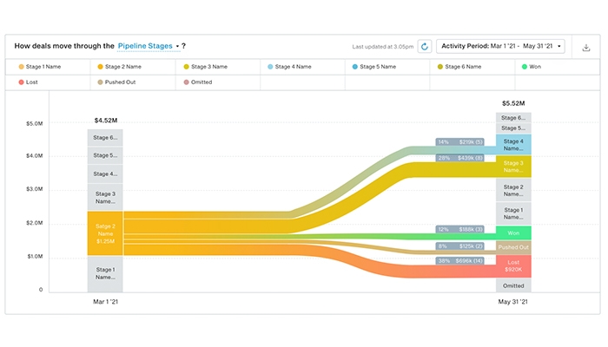
Task: Select the blue Stage 4 Name end segment
Action: [513, 144]
